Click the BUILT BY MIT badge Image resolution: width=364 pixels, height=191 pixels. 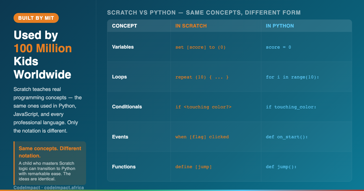36,18
